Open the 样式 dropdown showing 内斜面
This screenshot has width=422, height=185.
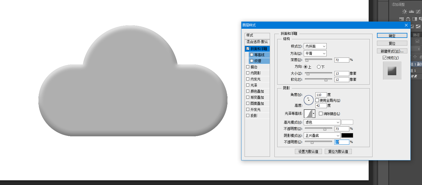click(315, 46)
